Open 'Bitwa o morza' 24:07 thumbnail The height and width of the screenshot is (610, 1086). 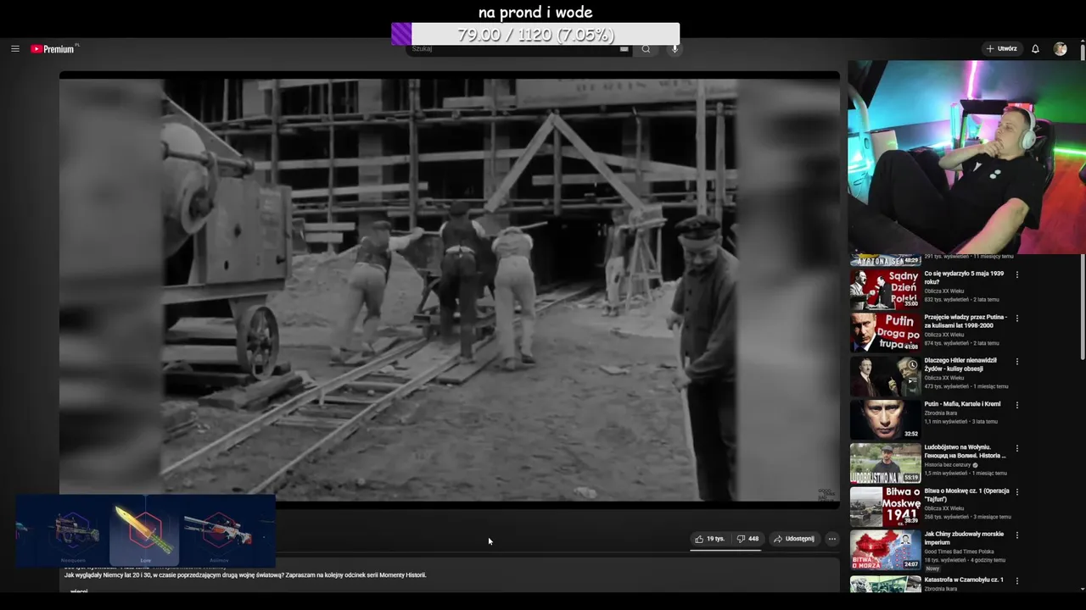[885, 549]
